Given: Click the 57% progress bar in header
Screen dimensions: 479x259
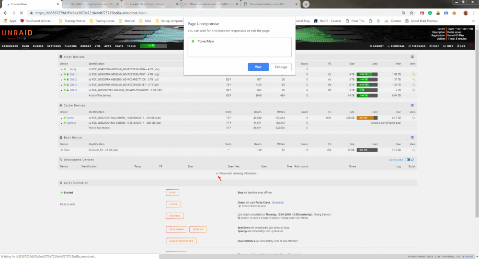Looking at the screenshot, I should [153, 46].
